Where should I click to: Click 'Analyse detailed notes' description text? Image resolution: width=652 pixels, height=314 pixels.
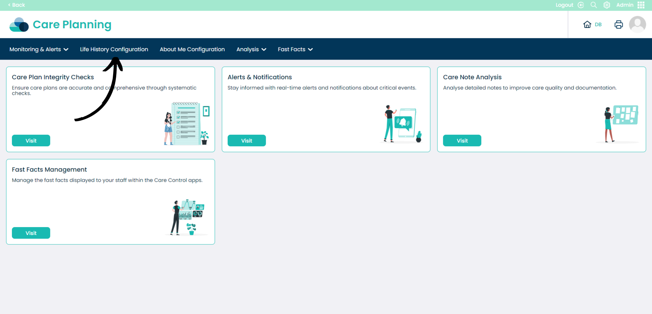click(x=530, y=88)
